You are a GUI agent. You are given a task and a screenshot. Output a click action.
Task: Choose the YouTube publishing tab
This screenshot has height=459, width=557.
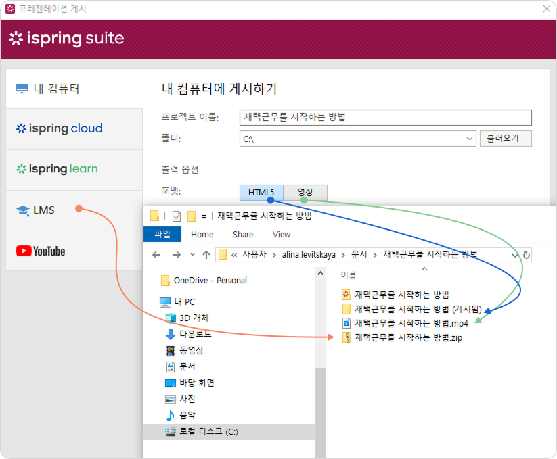(74, 251)
